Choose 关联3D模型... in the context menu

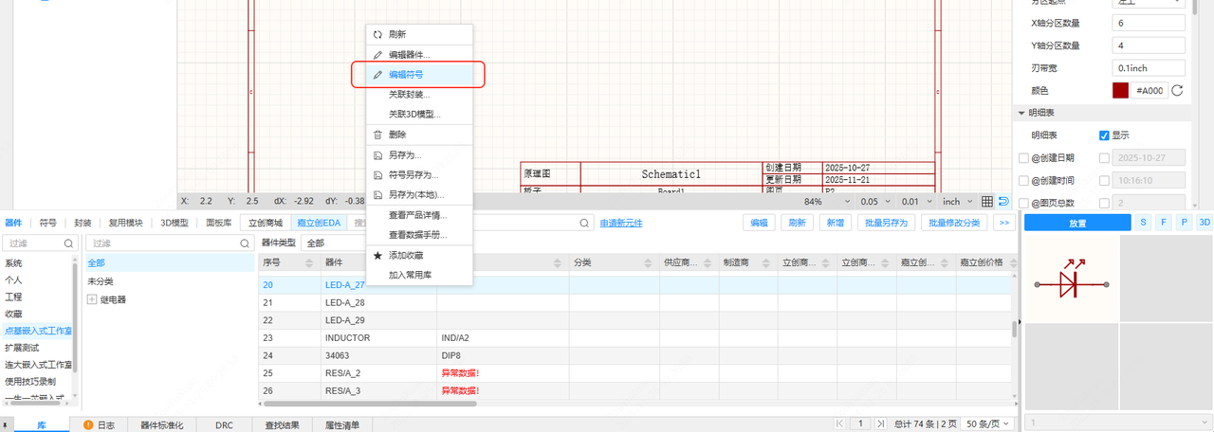[x=418, y=115]
